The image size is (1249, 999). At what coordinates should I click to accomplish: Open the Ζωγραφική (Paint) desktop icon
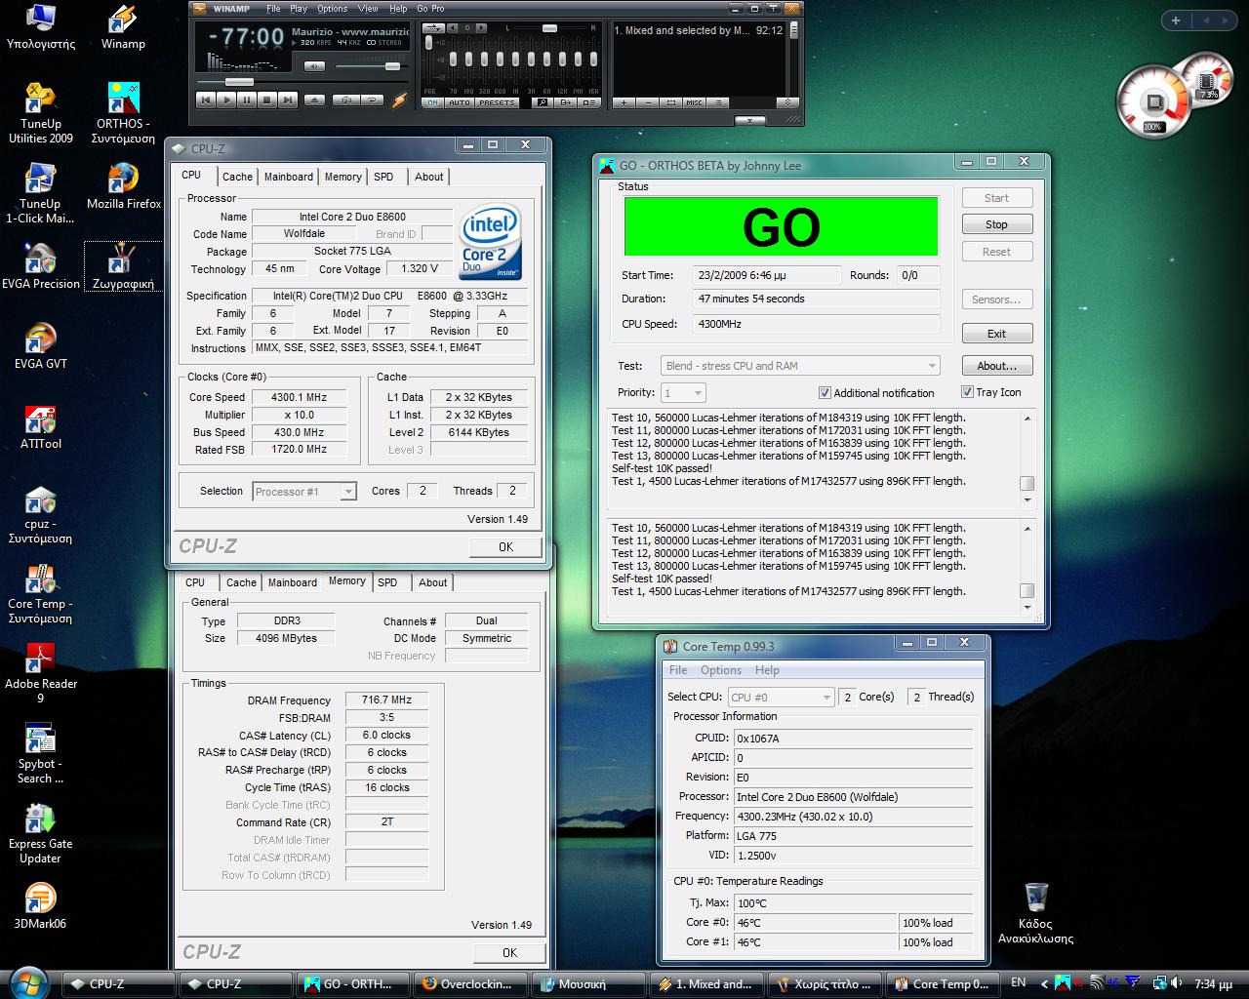click(123, 266)
